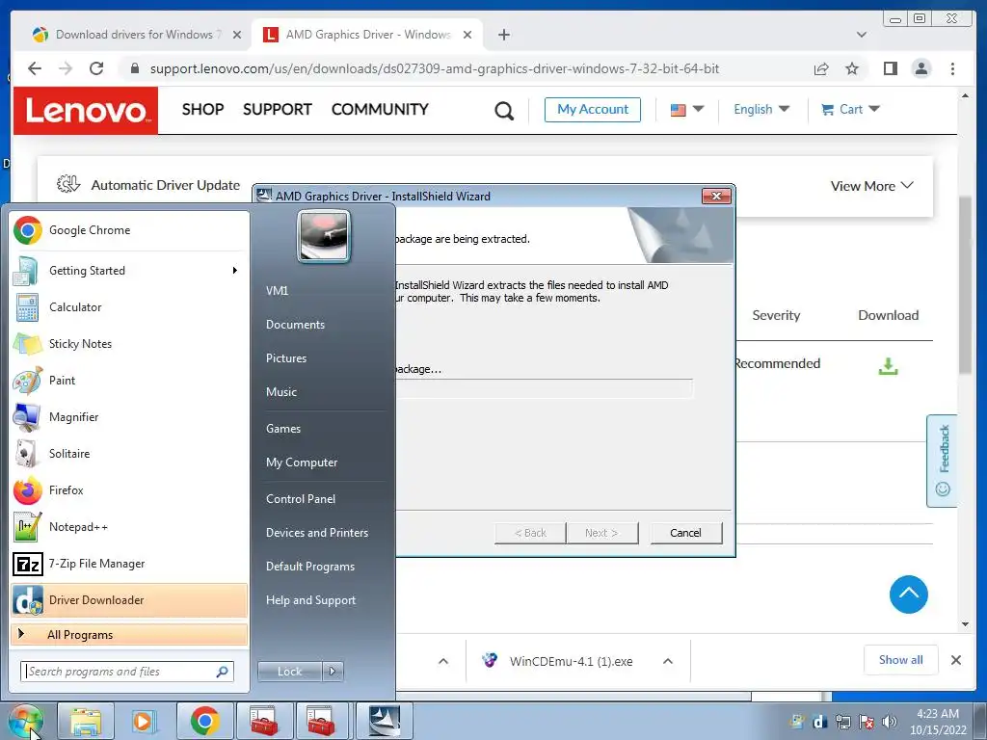Open shutdown options arrow beside Lock
The height and width of the screenshot is (740, 987).
tap(333, 672)
